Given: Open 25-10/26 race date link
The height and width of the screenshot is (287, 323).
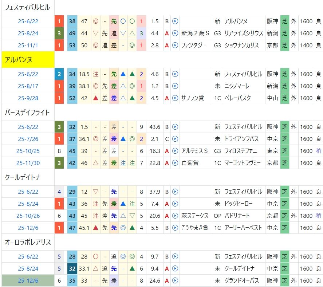Looking at the screenshot, I should click(x=28, y=216).
